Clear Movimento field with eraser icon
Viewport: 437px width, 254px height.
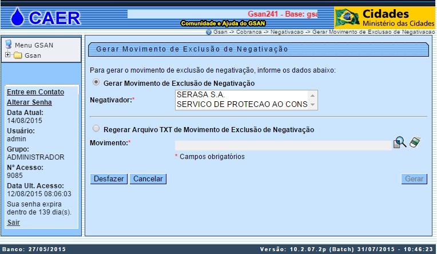415,142
